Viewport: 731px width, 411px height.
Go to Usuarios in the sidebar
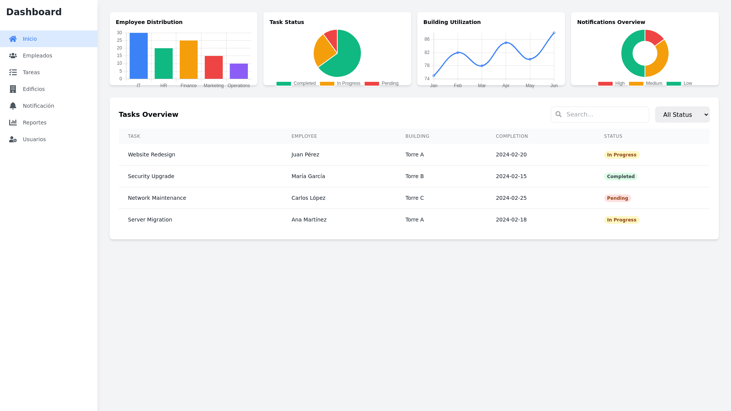34,139
